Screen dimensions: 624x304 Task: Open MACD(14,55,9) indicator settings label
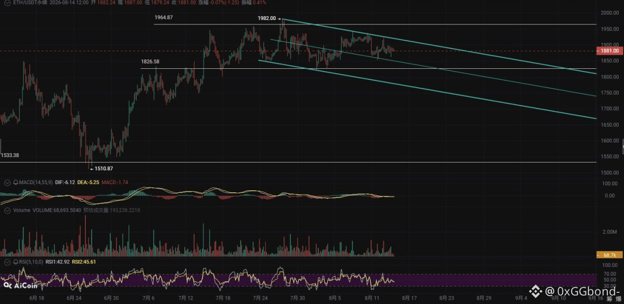tap(36, 182)
